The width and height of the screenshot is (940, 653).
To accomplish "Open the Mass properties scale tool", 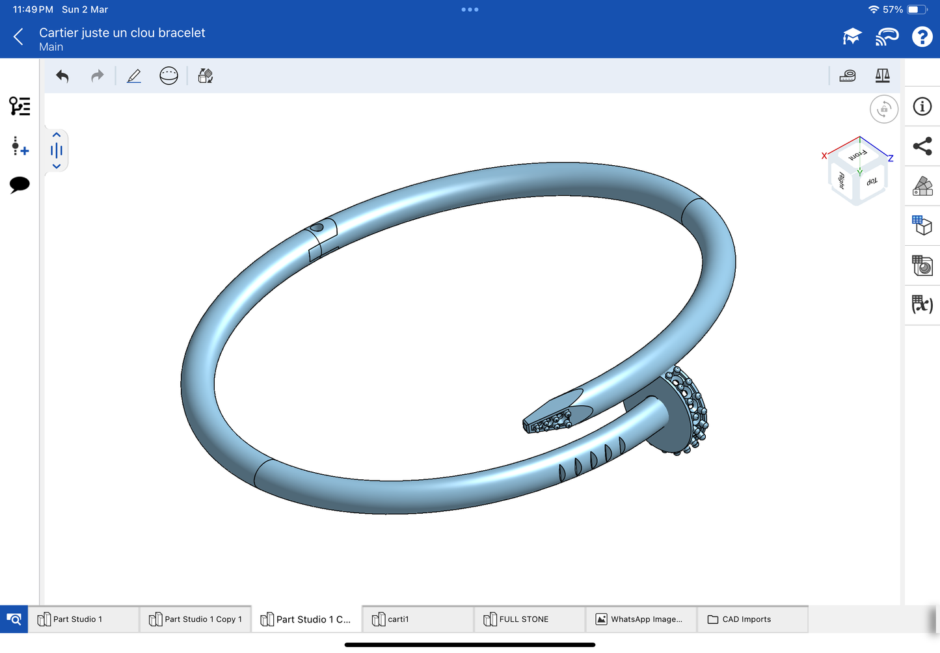I will pyautogui.click(x=882, y=76).
